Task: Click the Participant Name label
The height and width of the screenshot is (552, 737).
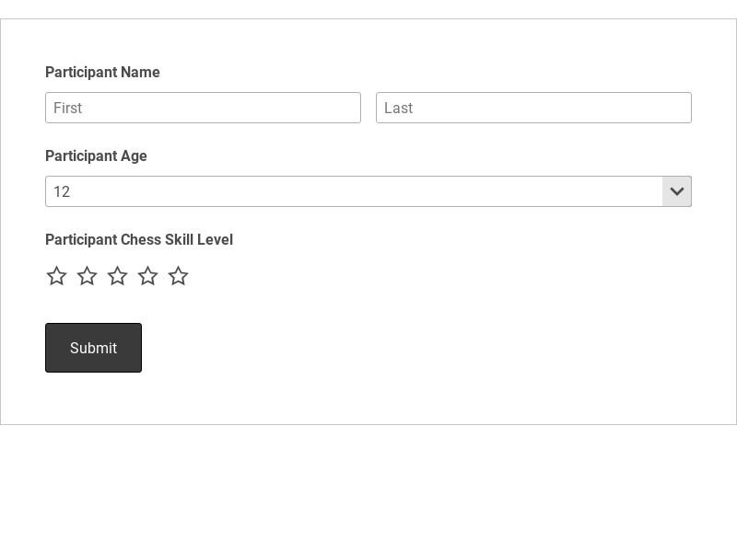Action: pyautogui.click(x=102, y=73)
